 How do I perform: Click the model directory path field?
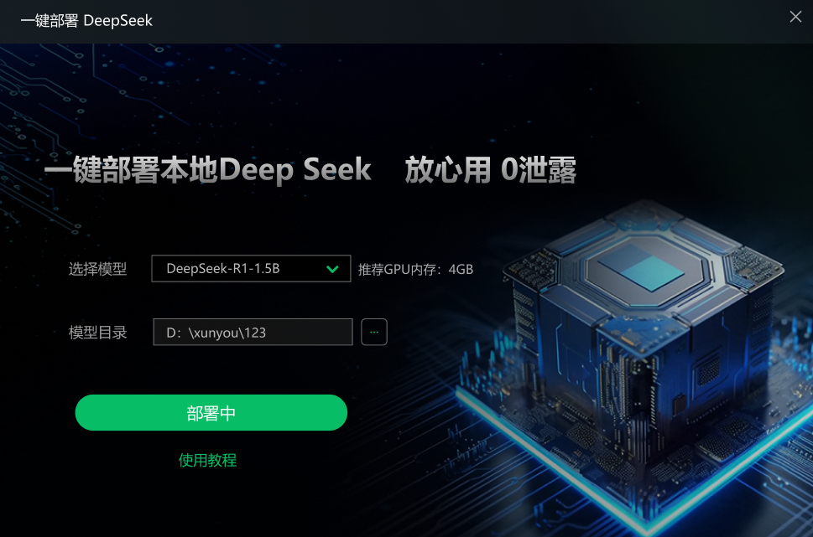(253, 332)
